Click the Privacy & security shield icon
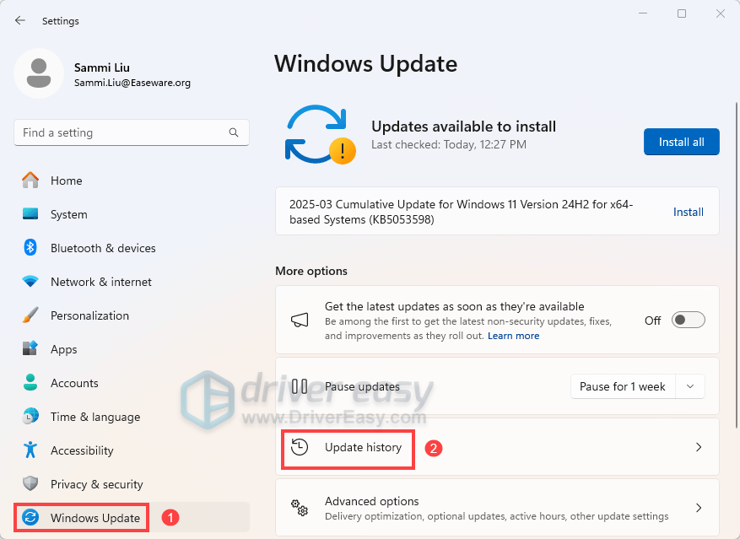 pyautogui.click(x=30, y=484)
